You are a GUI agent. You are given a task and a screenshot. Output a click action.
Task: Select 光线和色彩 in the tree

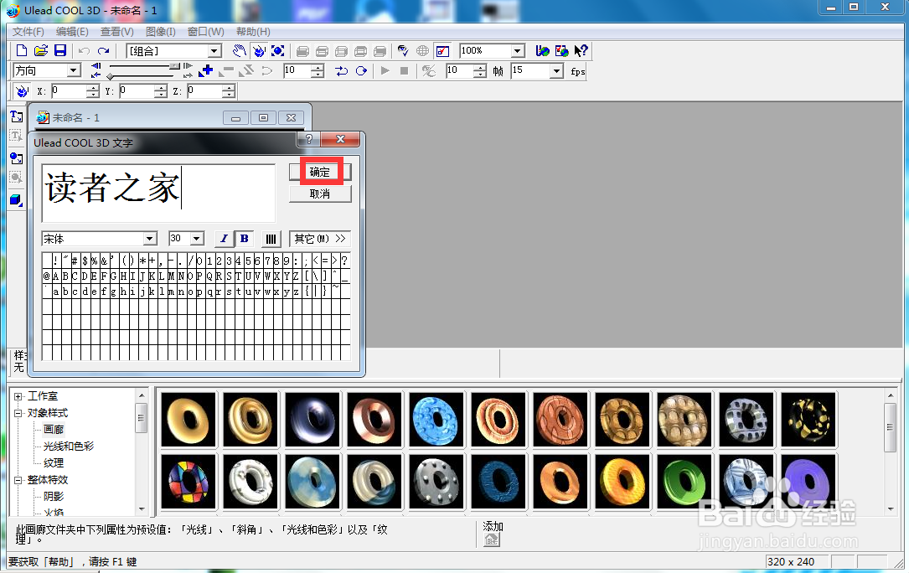coord(69,447)
